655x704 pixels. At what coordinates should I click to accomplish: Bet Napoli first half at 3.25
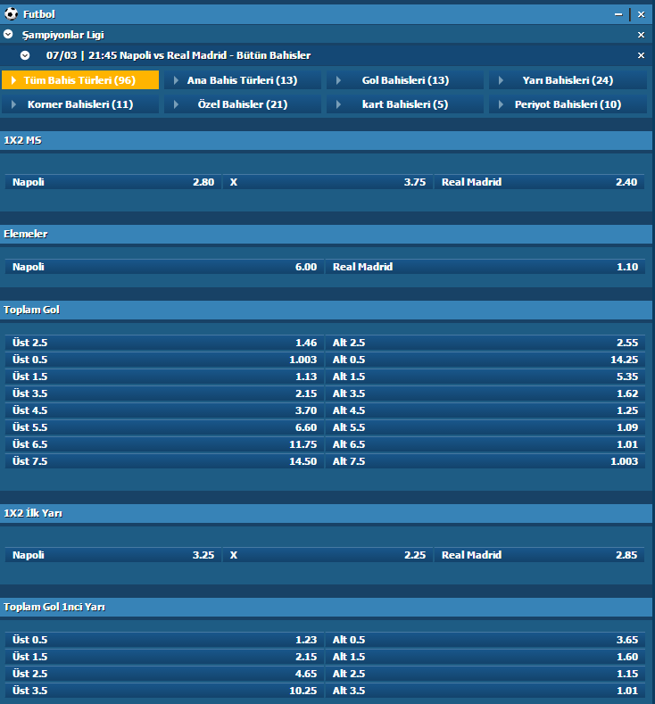[x=113, y=555]
